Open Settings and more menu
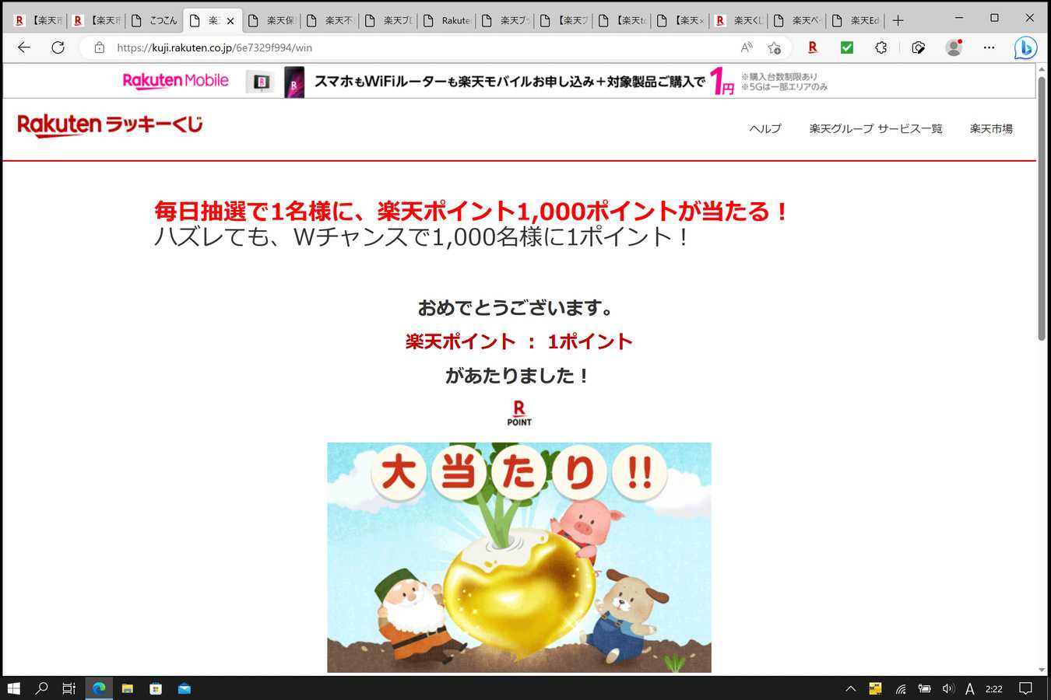 pos(989,47)
